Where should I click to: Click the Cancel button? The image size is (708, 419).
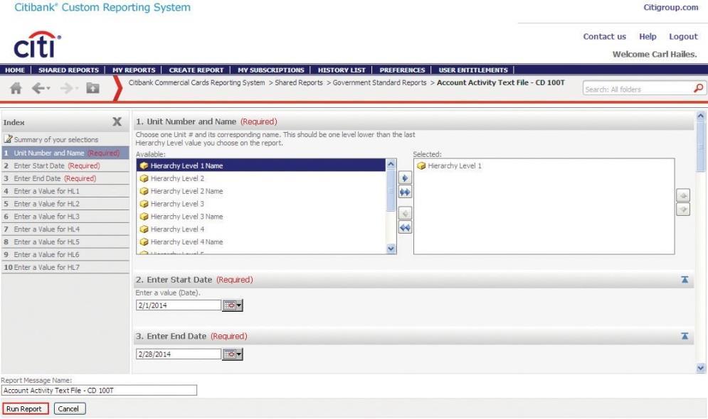pos(70,408)
